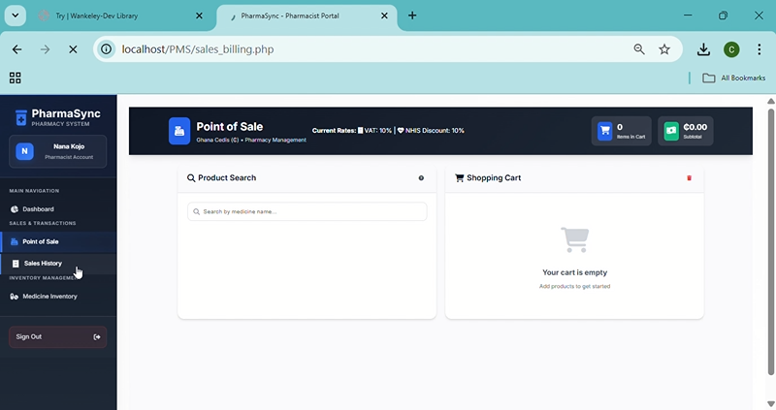Close the PharmaSync tab
The width and height of the screenshot is (776, 410).
tap(384, 16)
